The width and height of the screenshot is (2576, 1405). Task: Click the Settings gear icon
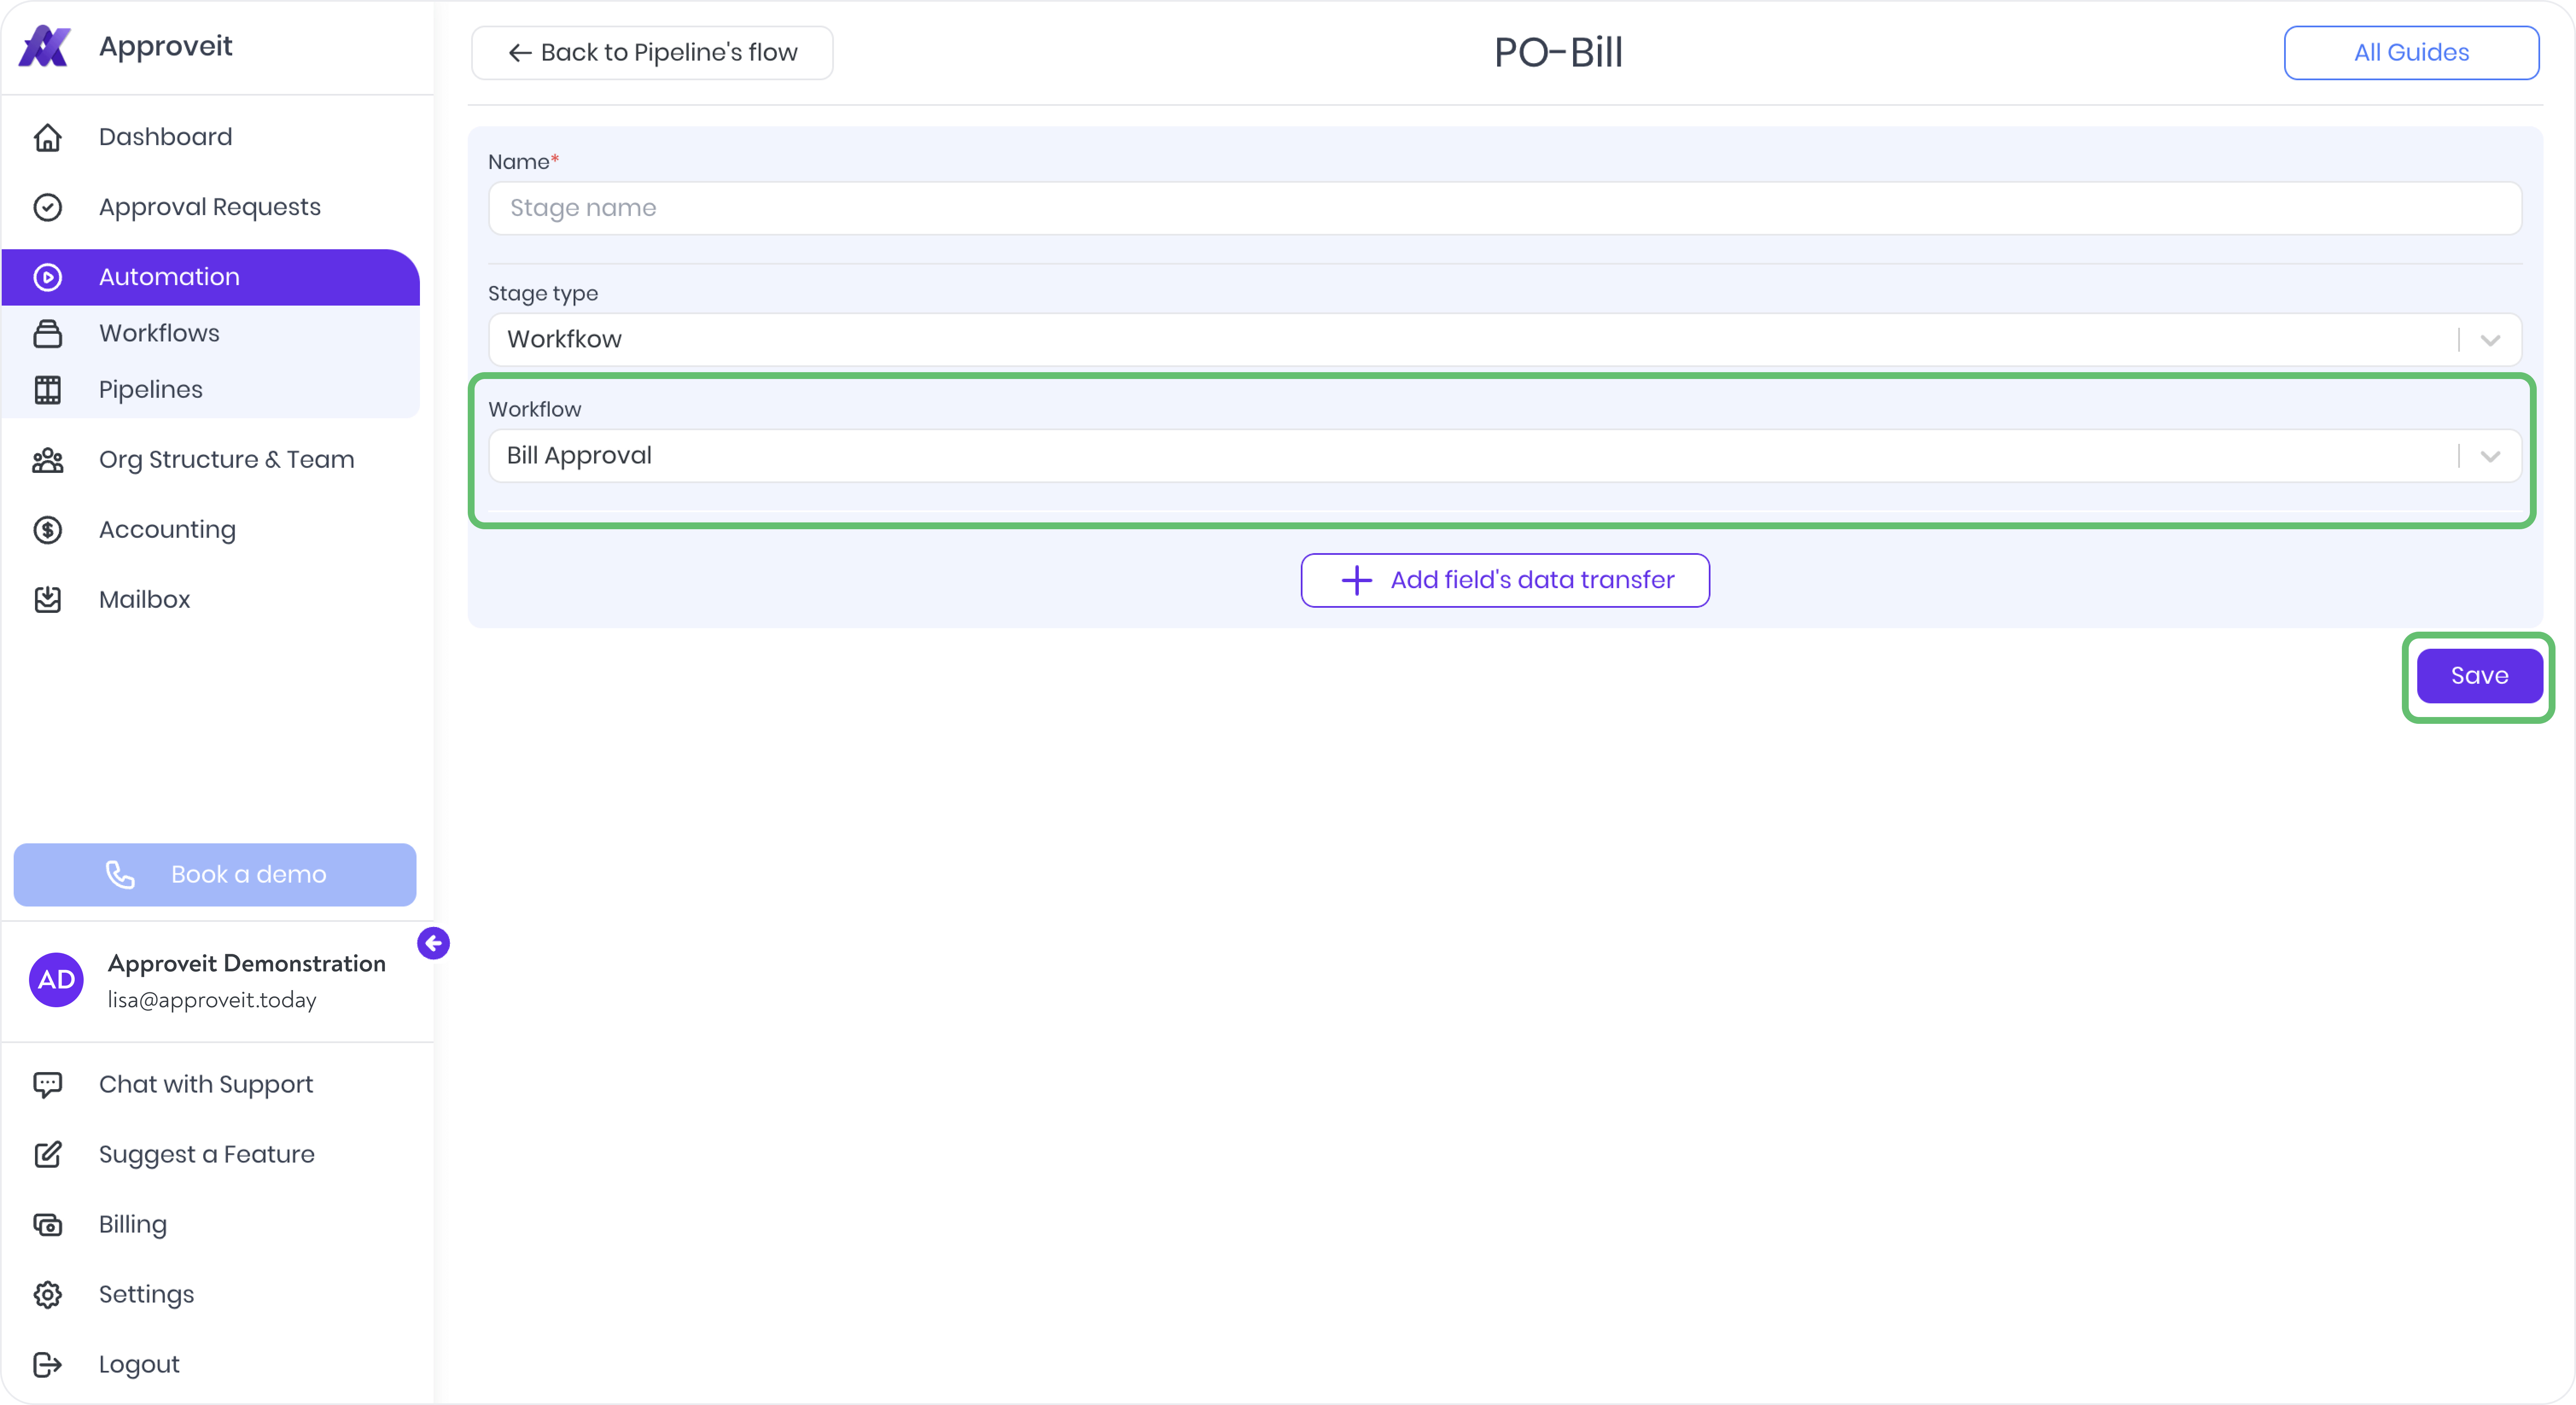coord(47,1294)
